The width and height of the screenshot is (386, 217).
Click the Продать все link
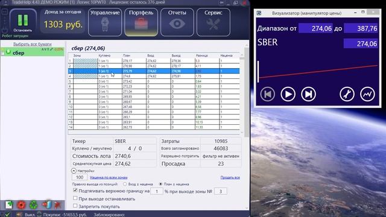click(x=230, y=177)
